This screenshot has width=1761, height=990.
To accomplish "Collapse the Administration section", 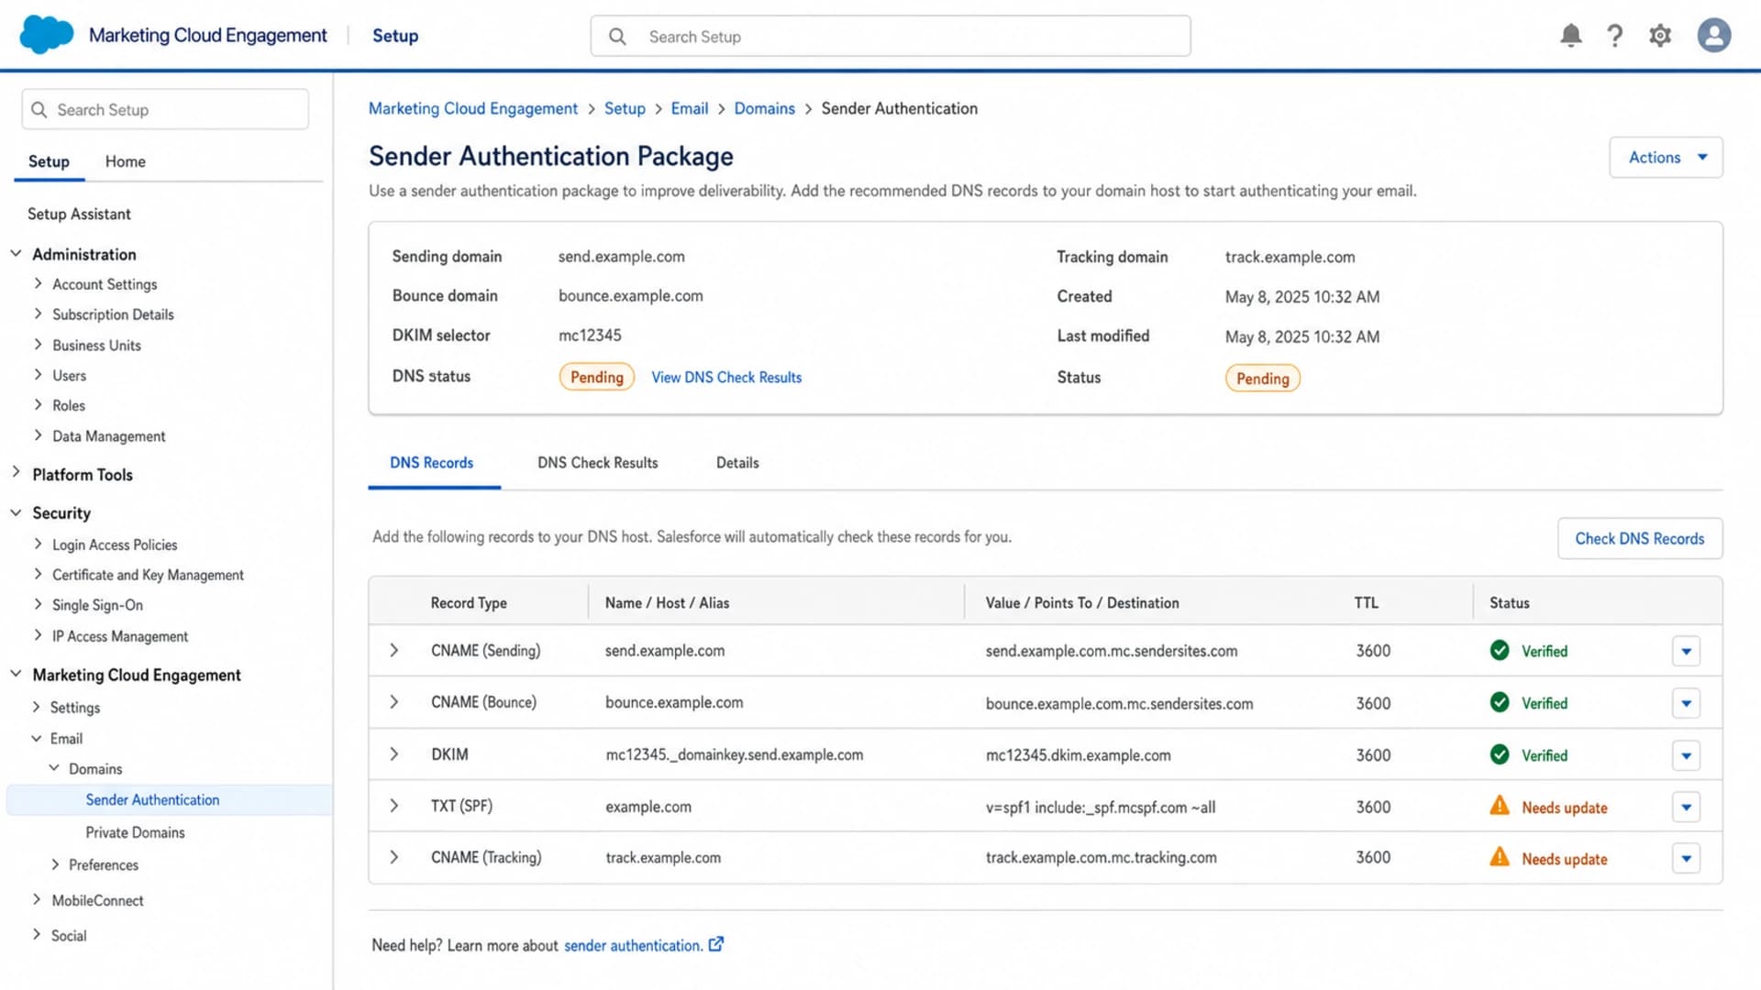I will coord(16,254).
